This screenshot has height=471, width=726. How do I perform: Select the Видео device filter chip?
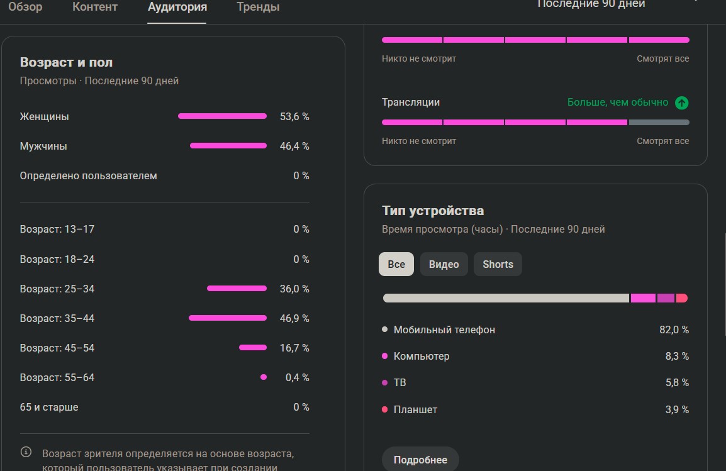click(444, 264)
